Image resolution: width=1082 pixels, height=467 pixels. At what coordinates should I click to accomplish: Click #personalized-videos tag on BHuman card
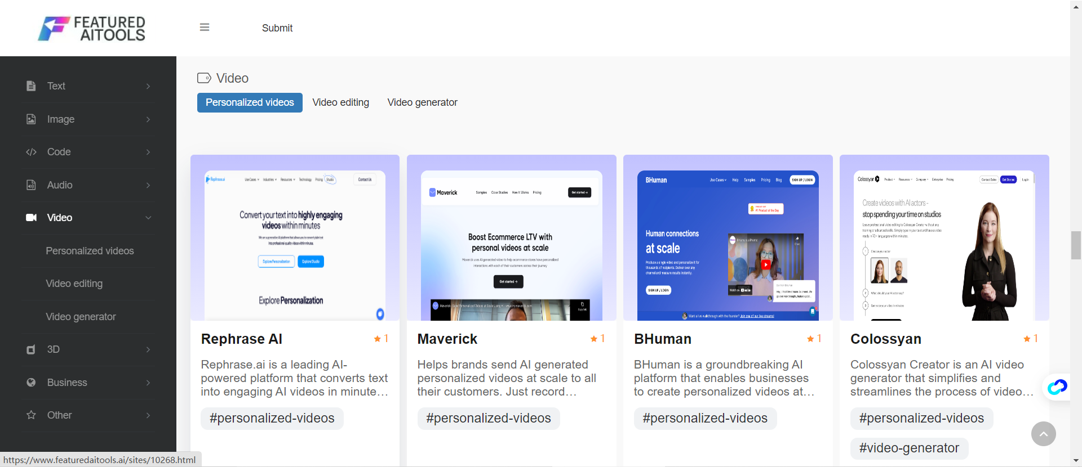[x=705, y=419]
